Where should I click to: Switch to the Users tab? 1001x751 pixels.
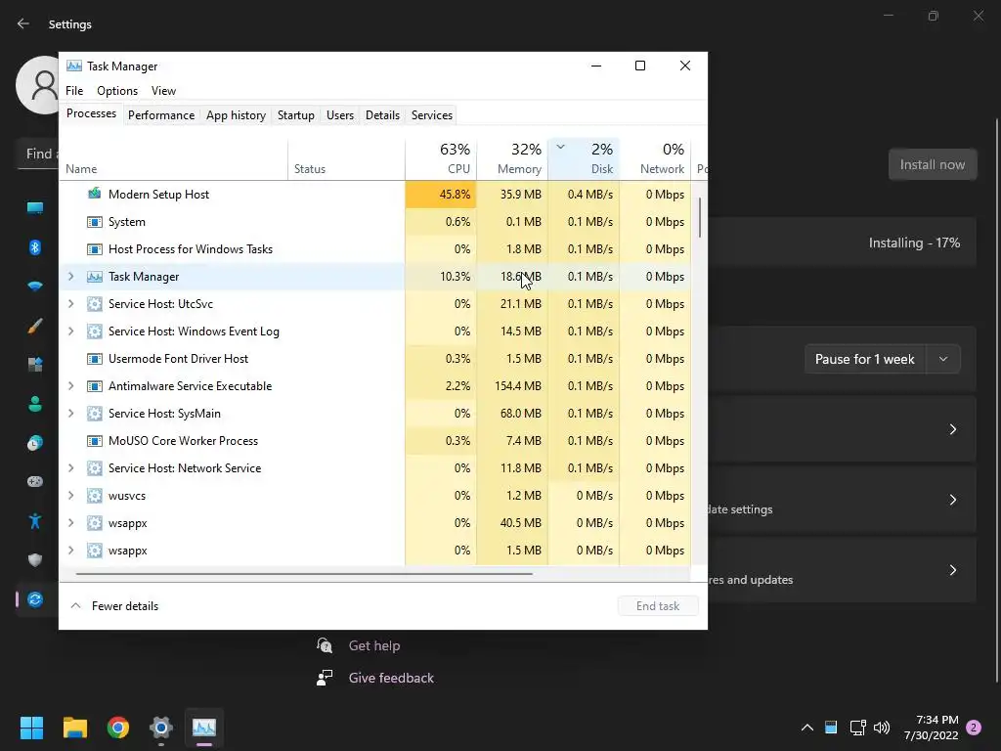click(x=339, y=115)
